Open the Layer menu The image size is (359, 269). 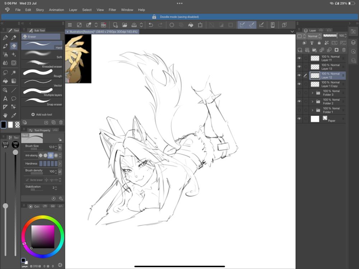73,10
